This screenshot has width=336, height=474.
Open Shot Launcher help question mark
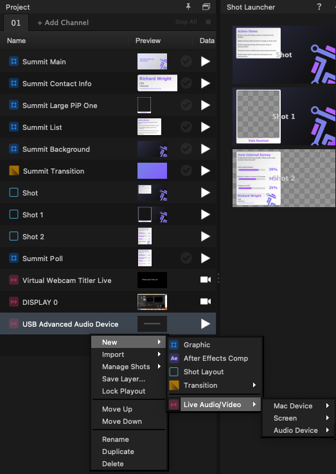coord(319,6)
